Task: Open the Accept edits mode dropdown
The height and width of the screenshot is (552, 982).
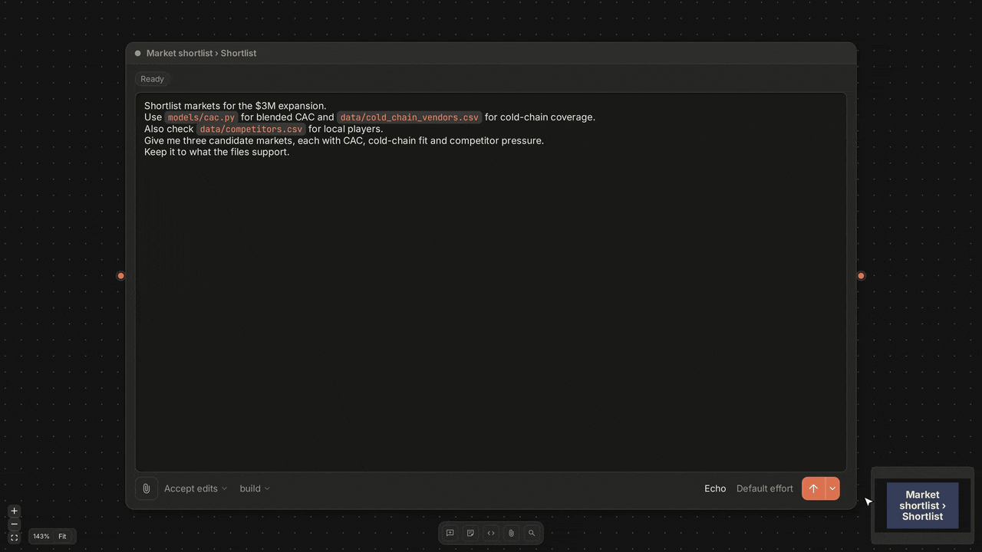Action: pyautogui.click(x=196, y=488)
